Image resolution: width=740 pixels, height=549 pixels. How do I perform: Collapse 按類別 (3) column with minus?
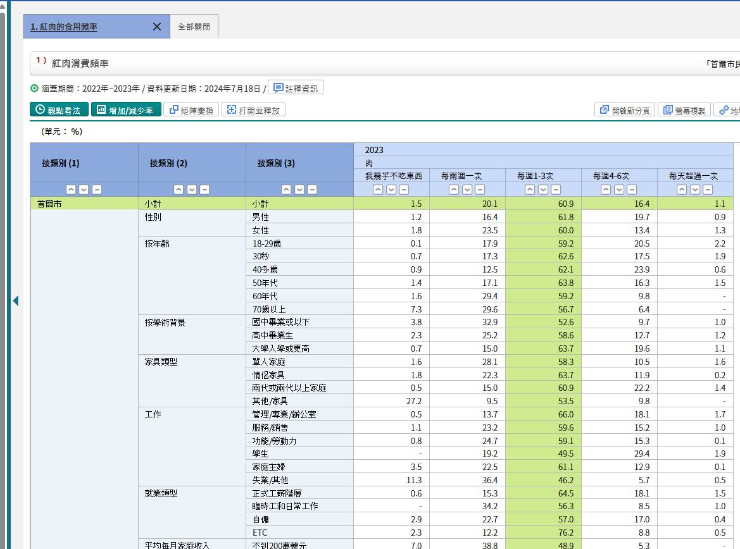[312, 190]
